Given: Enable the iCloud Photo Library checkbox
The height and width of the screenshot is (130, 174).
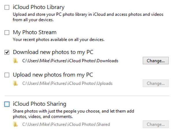Looking at the screenshot, I should coord(7,8).
